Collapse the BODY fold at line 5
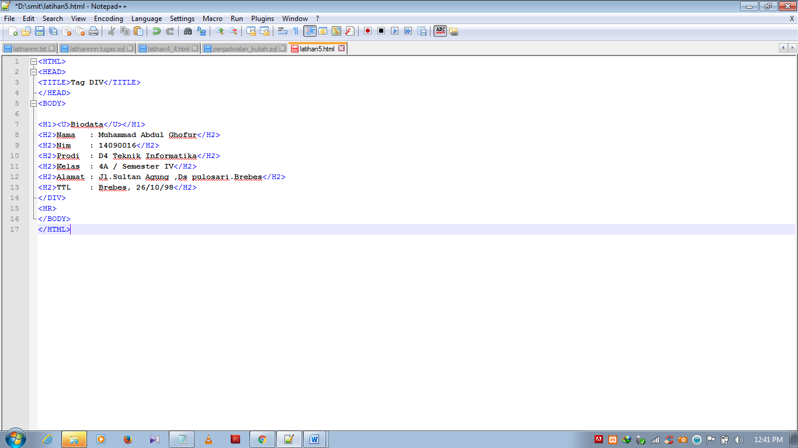Image resolution: width=798 pixels, height=448 pixels. pos(33,103)
